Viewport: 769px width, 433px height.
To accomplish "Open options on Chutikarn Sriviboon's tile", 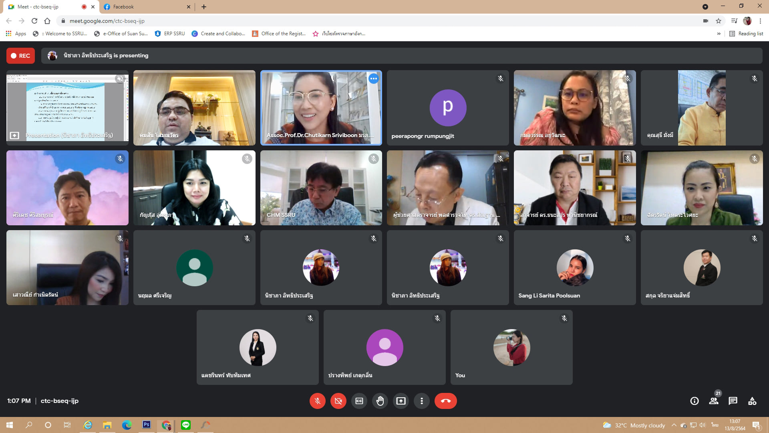I will (x=373, y=79).
